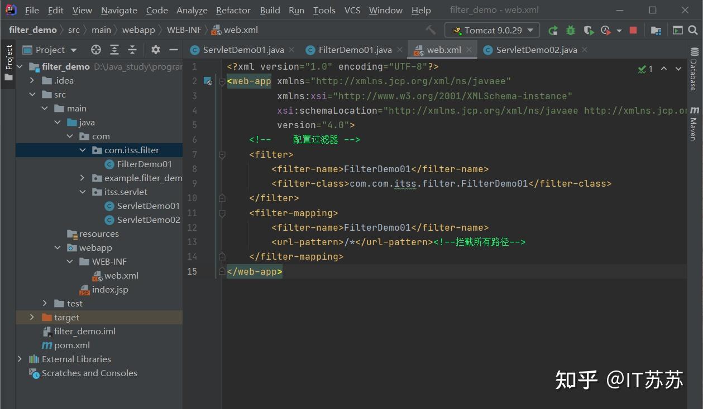Expand the test folder
Screen dimensions: 703x409
45,304
